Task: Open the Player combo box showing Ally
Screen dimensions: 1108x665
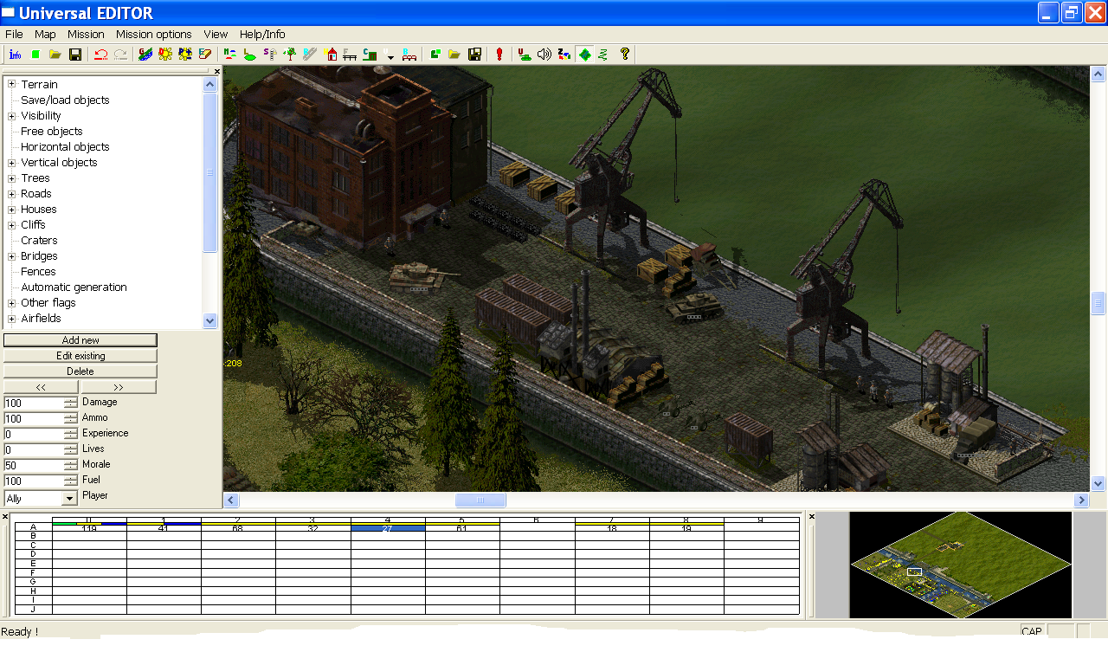Action: click(41, 499)
